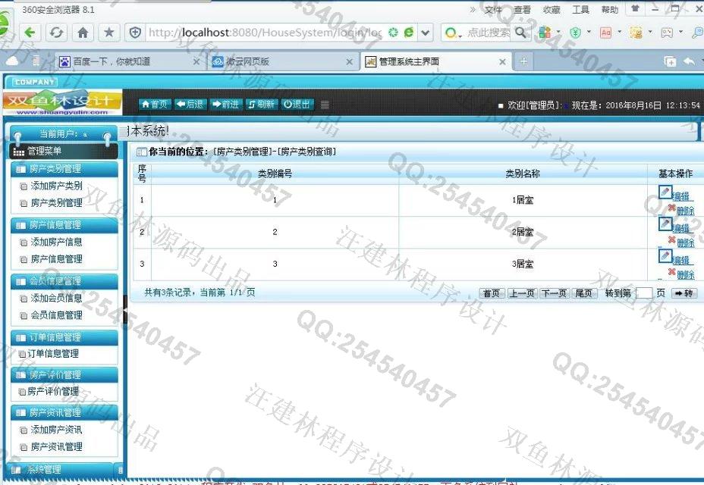Click the favorites star icon
Image resolution: width=704 pixels, height=485 pixels.
108,33
